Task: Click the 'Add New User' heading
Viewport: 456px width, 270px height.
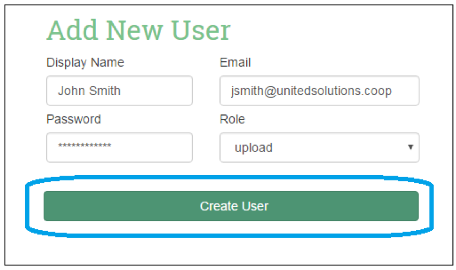Action: click(139, 30)
